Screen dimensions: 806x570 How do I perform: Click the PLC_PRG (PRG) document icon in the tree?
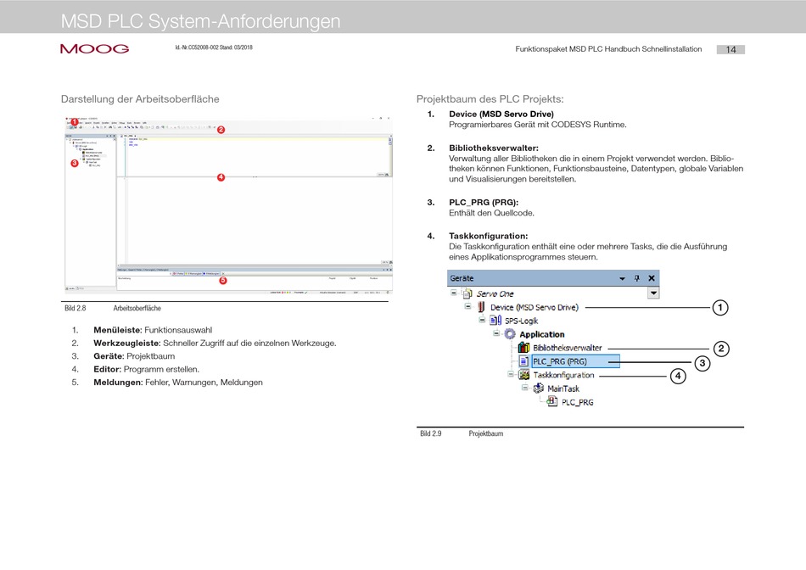pyautogui.click(x=523, y=361)
